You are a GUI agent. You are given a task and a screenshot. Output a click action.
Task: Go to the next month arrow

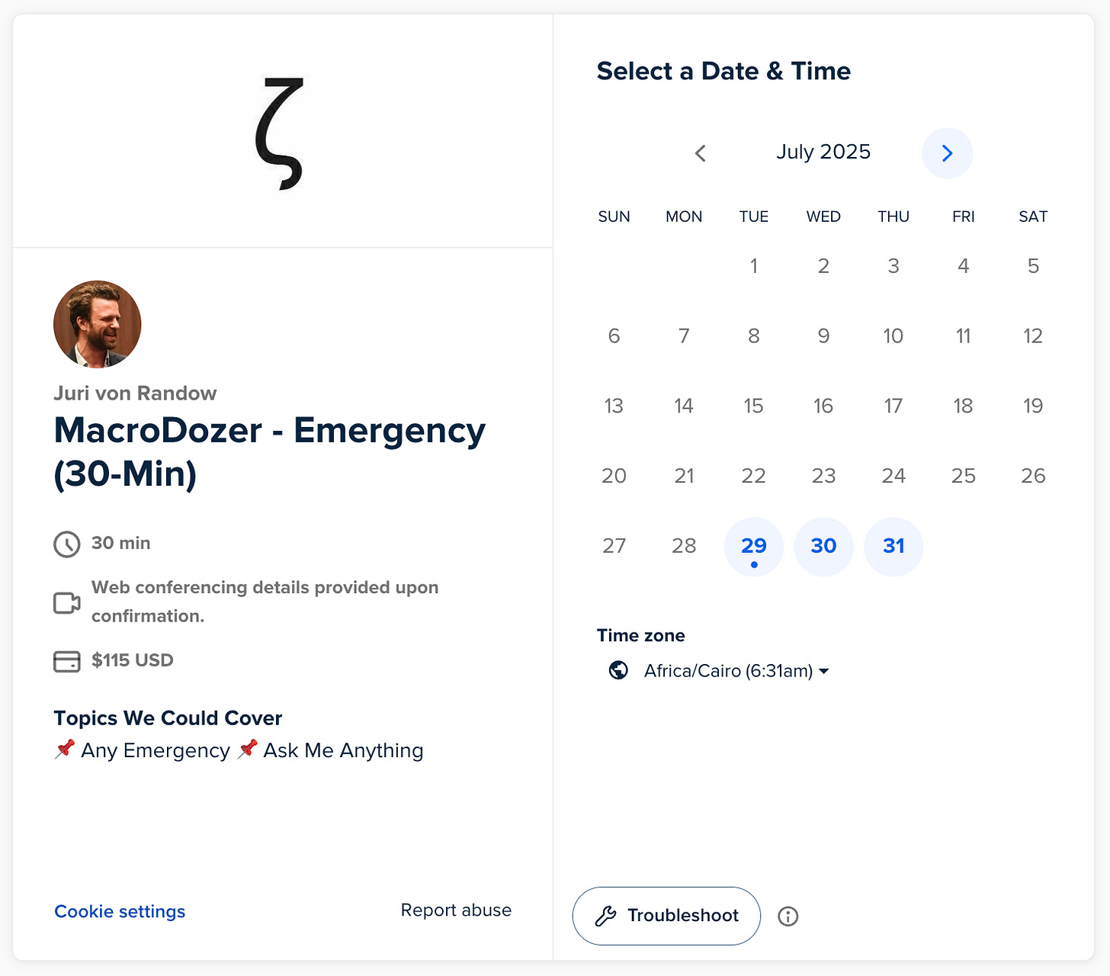[x=947, y=153]
